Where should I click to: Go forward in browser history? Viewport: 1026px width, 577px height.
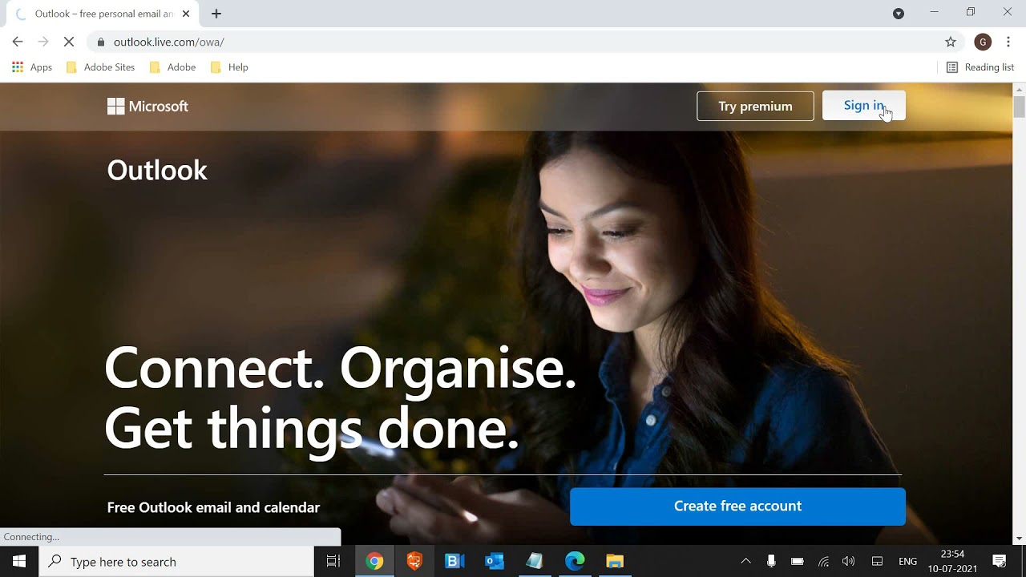click(x=43, y=42)
